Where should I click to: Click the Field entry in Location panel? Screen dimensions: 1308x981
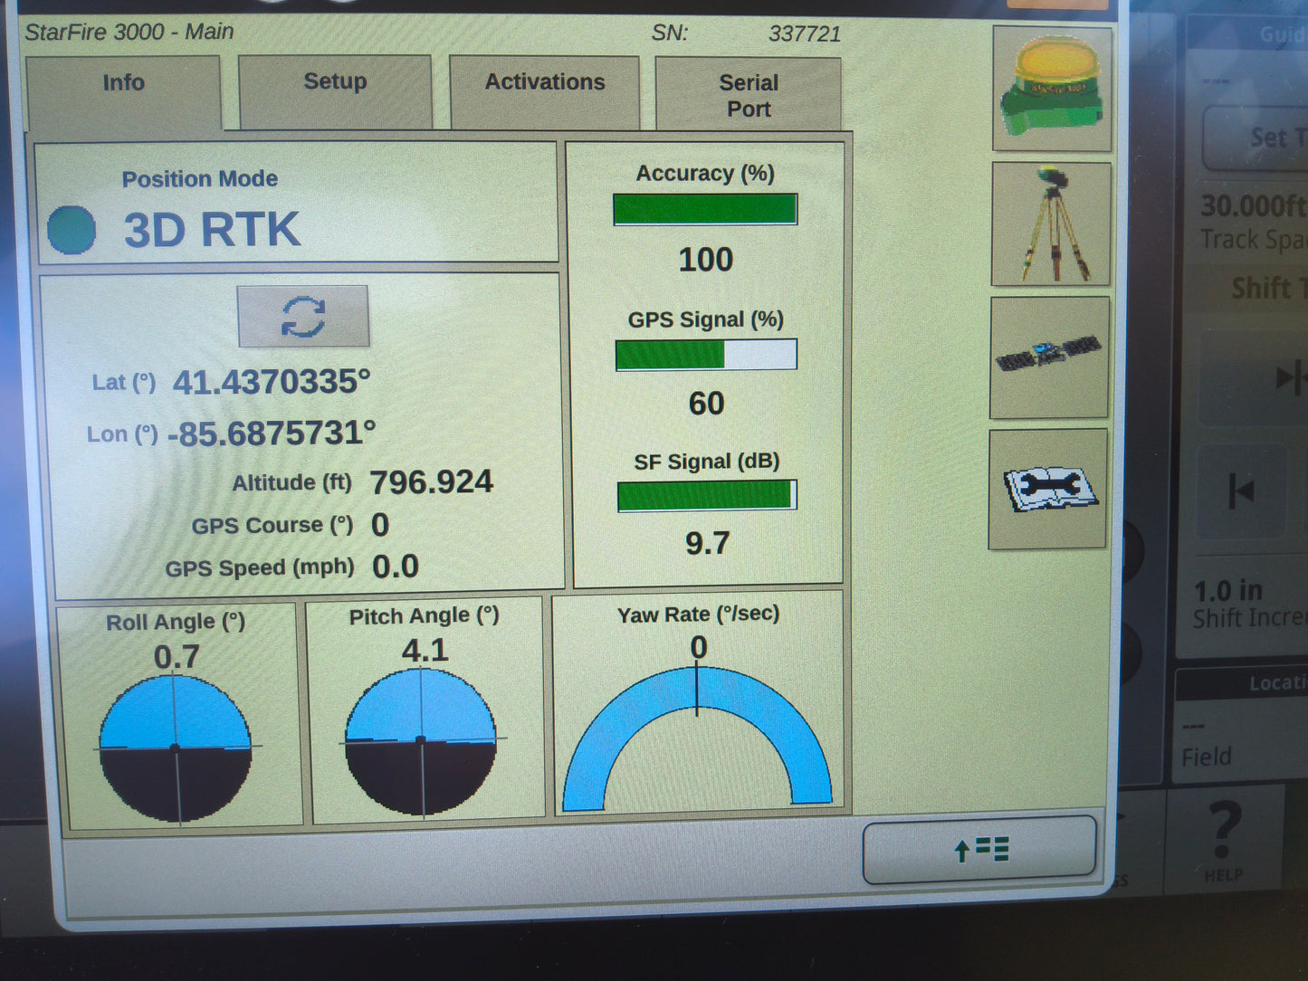1207,757
